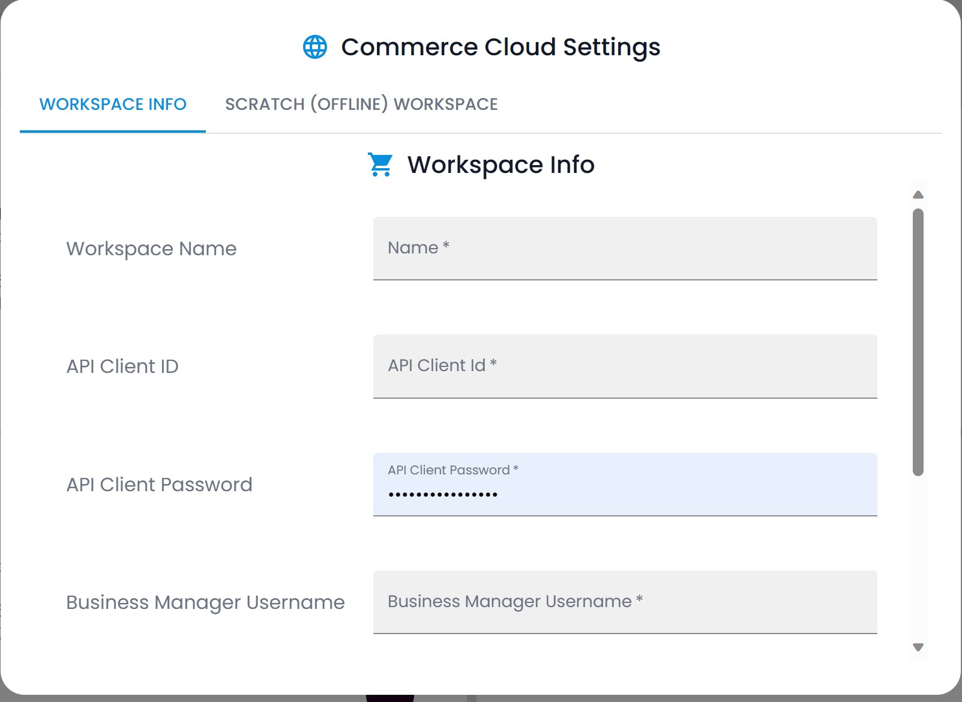Click the API Client ID row label
The image size is (962, 702).
point(122,366)
